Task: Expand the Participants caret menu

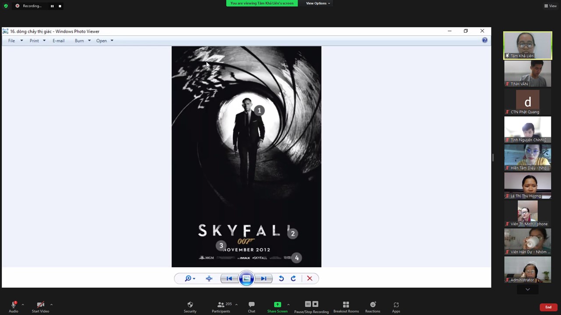Action: pyautogui.click(x=236, y=304)
